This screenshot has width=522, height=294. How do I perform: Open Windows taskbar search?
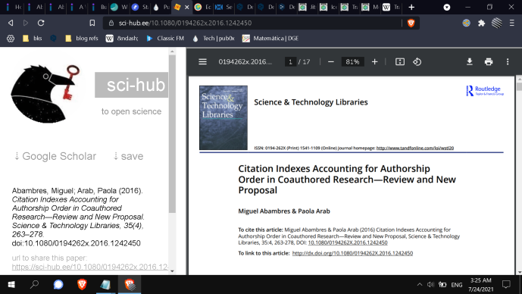coord(34,284)
